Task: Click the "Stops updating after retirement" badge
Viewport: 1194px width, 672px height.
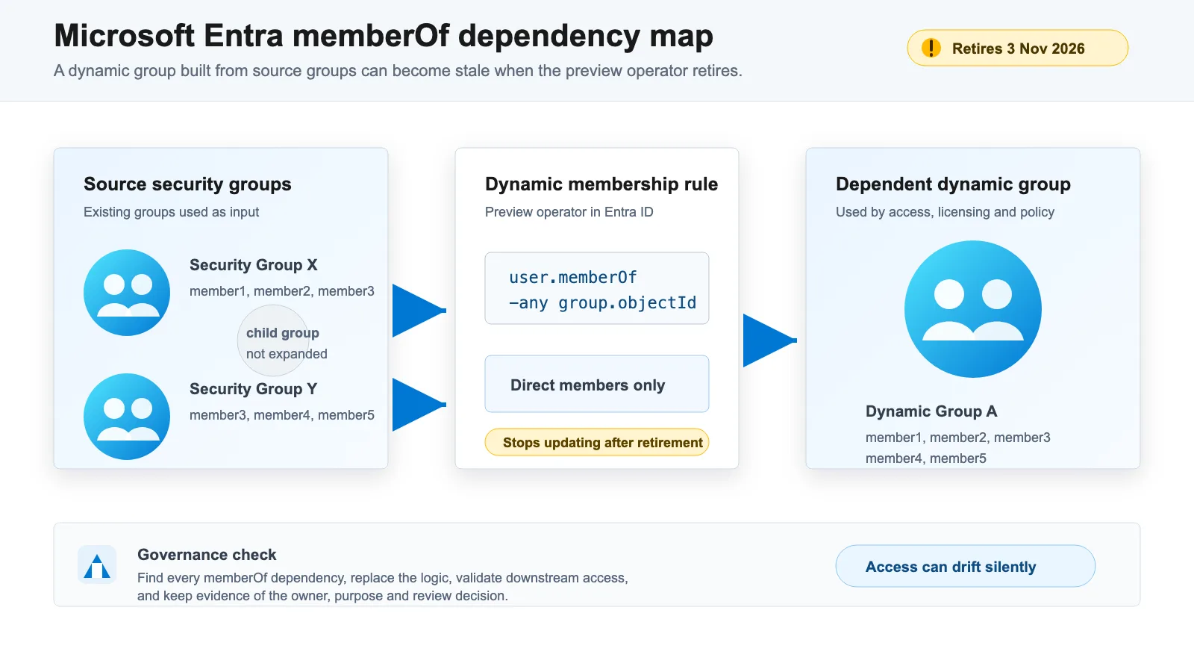Action: [x=597, y=442]
